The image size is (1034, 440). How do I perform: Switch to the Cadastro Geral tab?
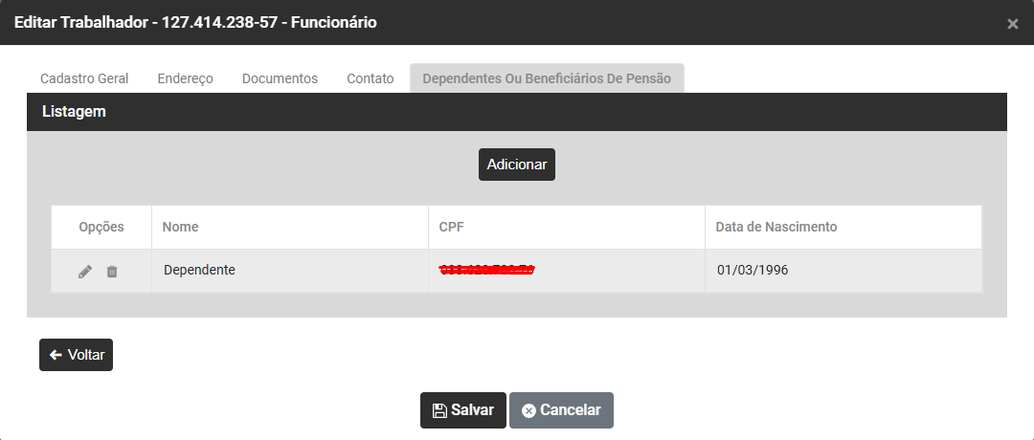[84, 78]
